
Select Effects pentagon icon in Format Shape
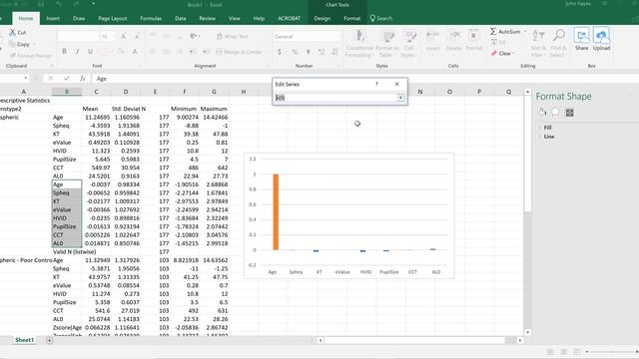pos(555,113)
